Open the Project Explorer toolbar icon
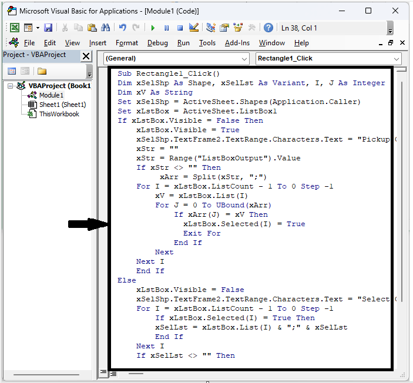The height and width of the screenshot is (383, 413). 210,28
